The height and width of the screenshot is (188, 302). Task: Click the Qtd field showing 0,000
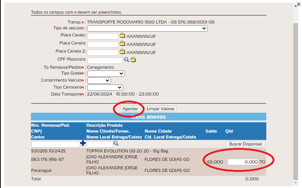(243, 162)
